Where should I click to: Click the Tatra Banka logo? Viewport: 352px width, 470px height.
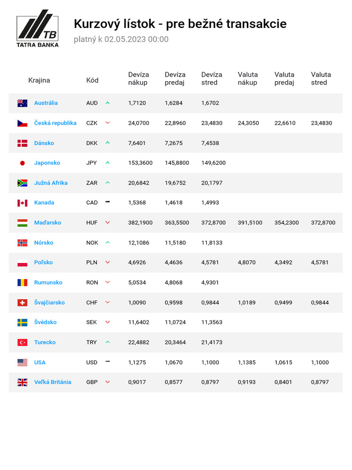pos(38,28)
